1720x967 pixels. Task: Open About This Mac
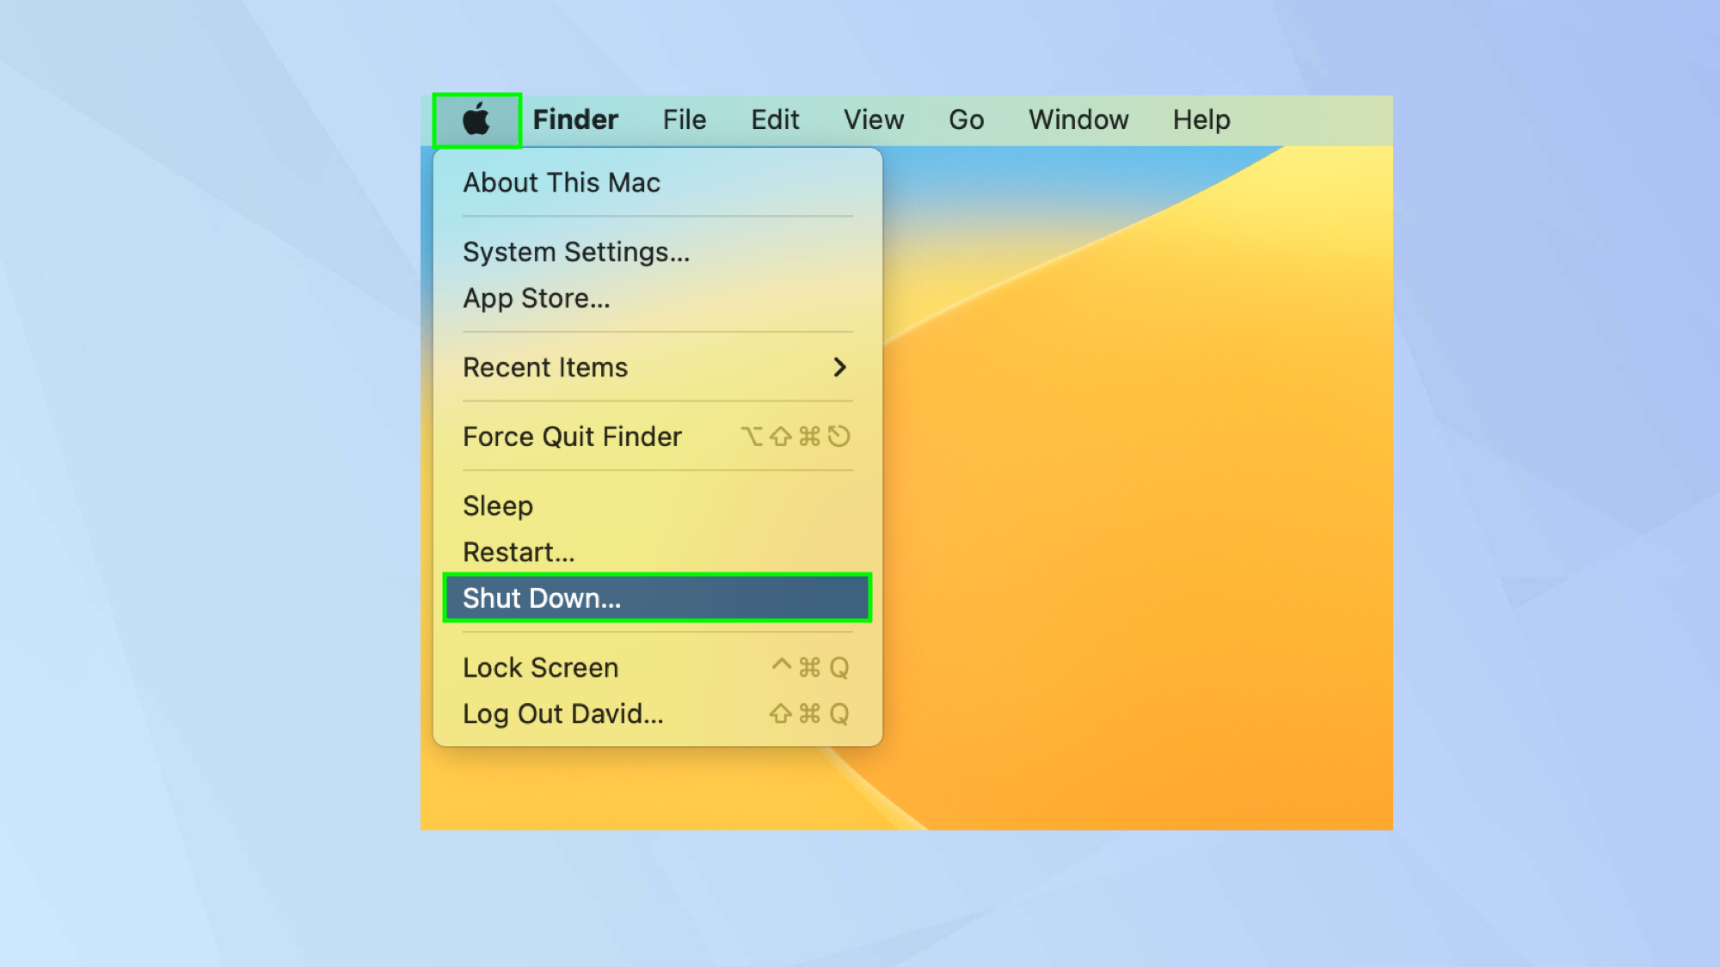pos(561,182)
